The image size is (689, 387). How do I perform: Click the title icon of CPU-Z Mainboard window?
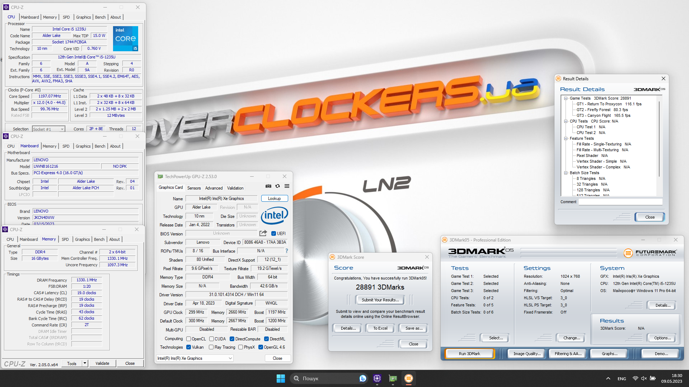pos(6,136)
